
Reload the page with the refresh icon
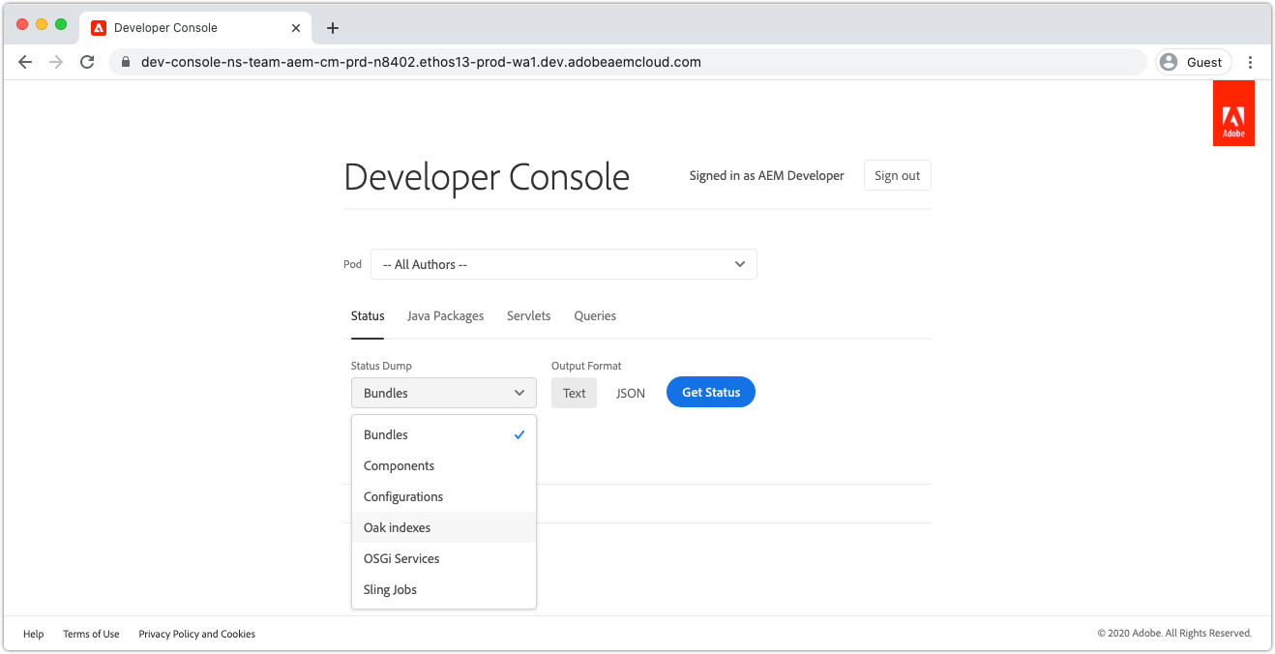click(x=87, y=62)
